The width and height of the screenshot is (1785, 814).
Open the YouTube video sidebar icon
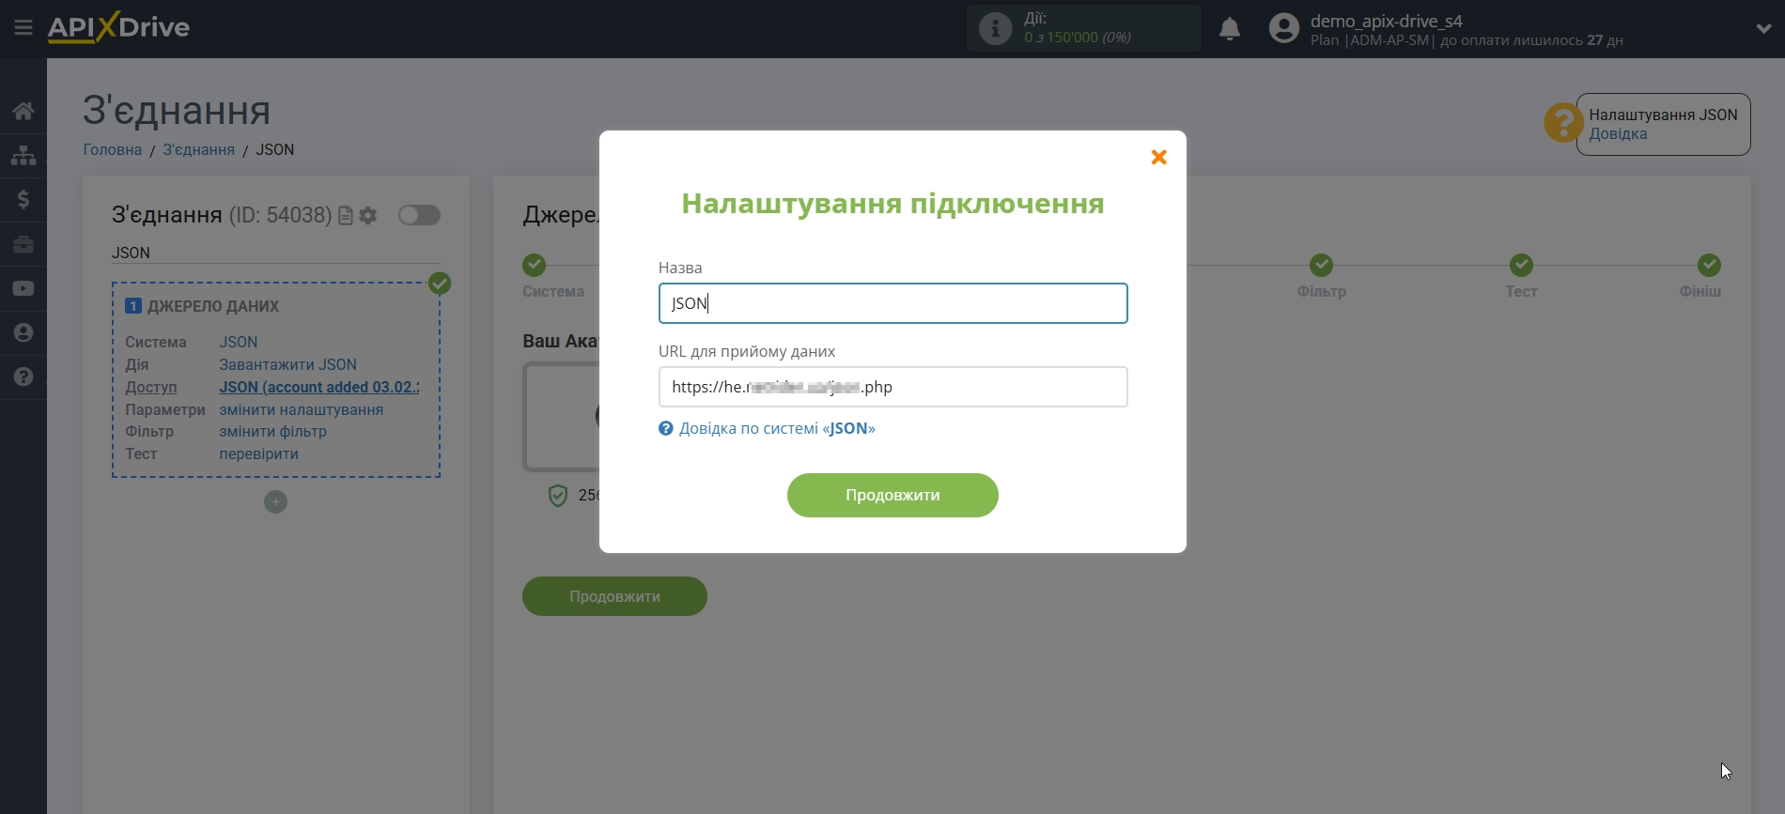click(23, 288)
